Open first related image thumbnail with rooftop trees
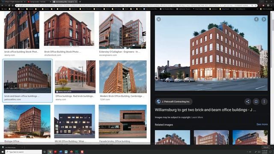Image resolution: width=274 pixels, height=154 pixels. pyautogui.click(x=173, y=137)
